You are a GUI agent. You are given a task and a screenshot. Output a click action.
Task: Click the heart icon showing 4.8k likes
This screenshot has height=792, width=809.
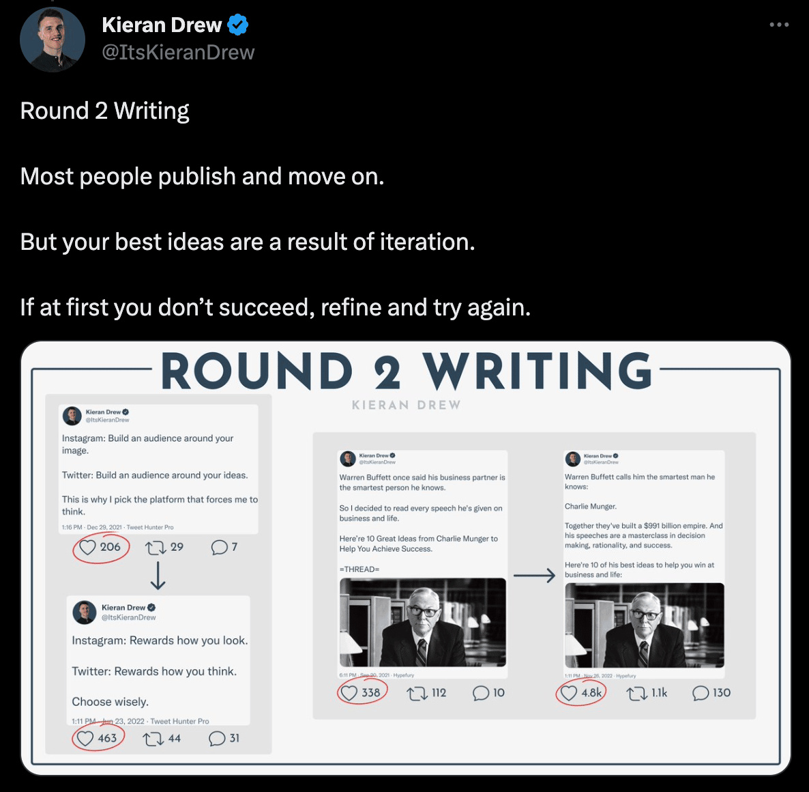(x=569, y=693)
